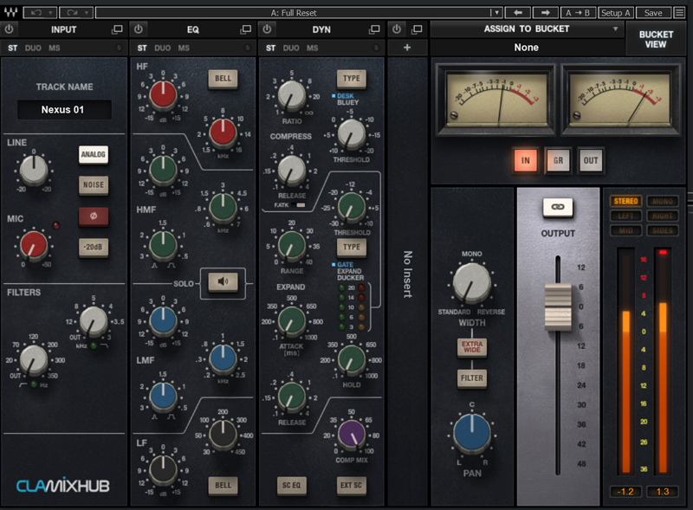Open the preset list dropdown arrow
The image size is (693, 510).
(x=496, y=13)
